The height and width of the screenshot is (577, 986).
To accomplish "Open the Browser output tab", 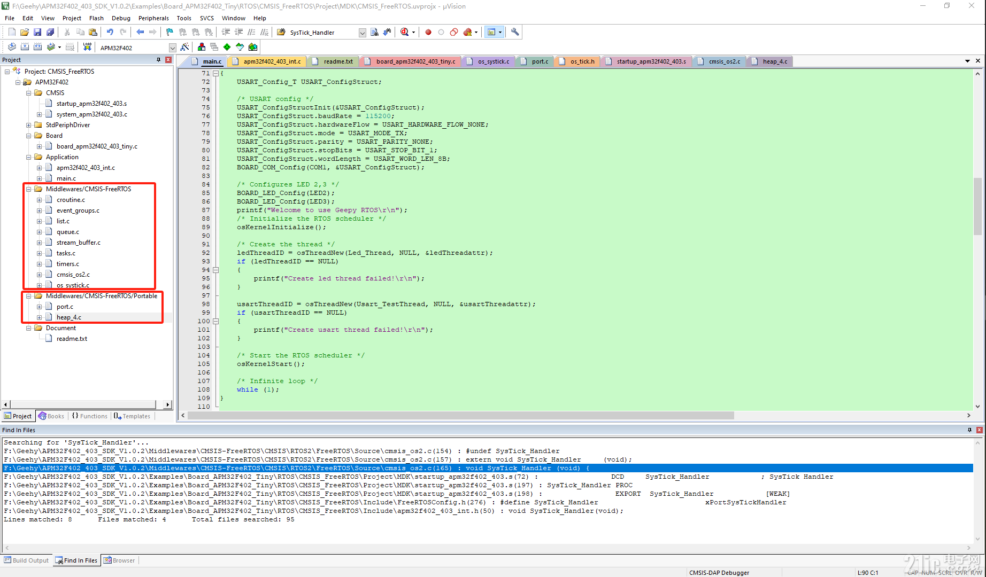I will pyautogui.click(x=119, y=560).
